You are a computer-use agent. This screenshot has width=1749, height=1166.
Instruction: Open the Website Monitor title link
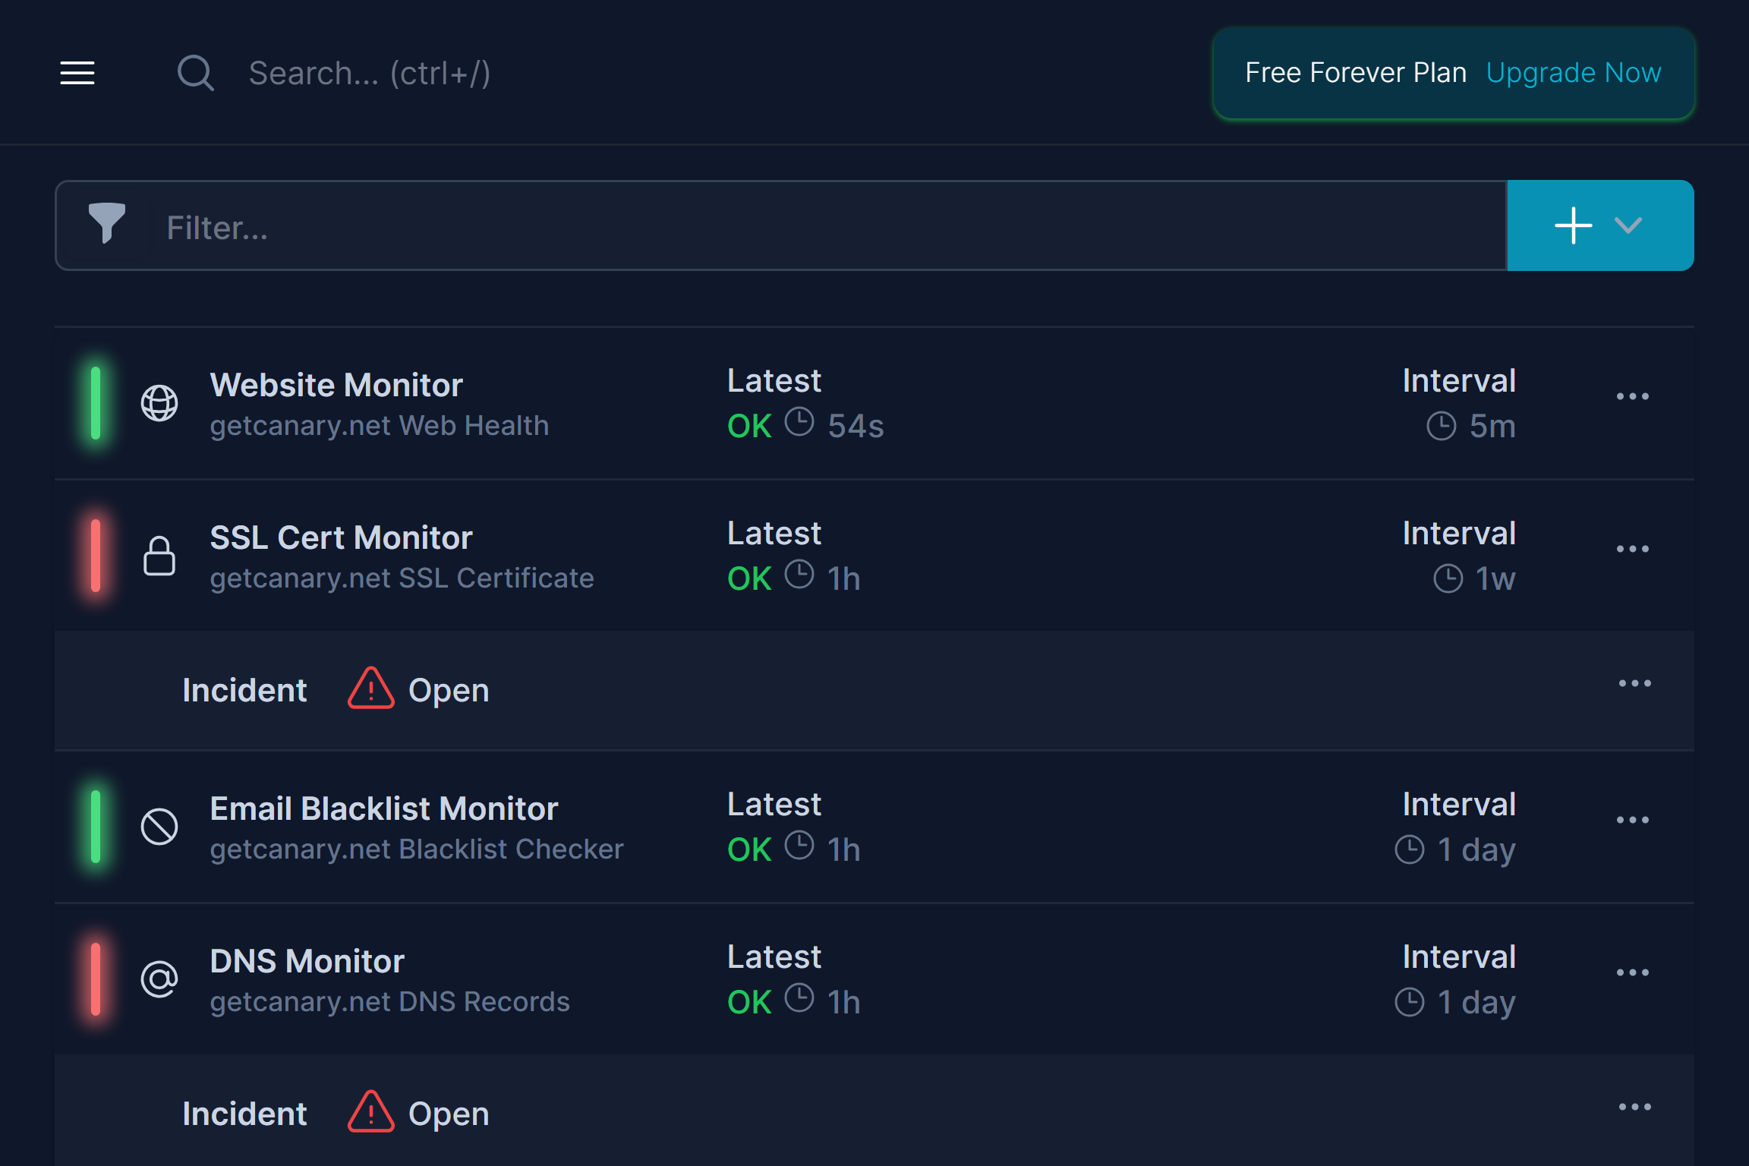336,385
